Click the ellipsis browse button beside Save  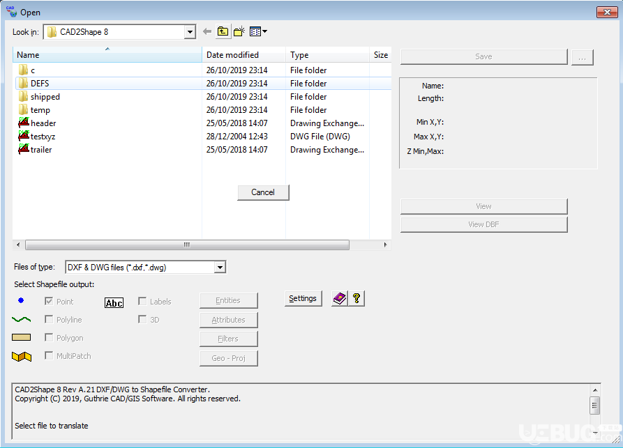pos(583,57)
